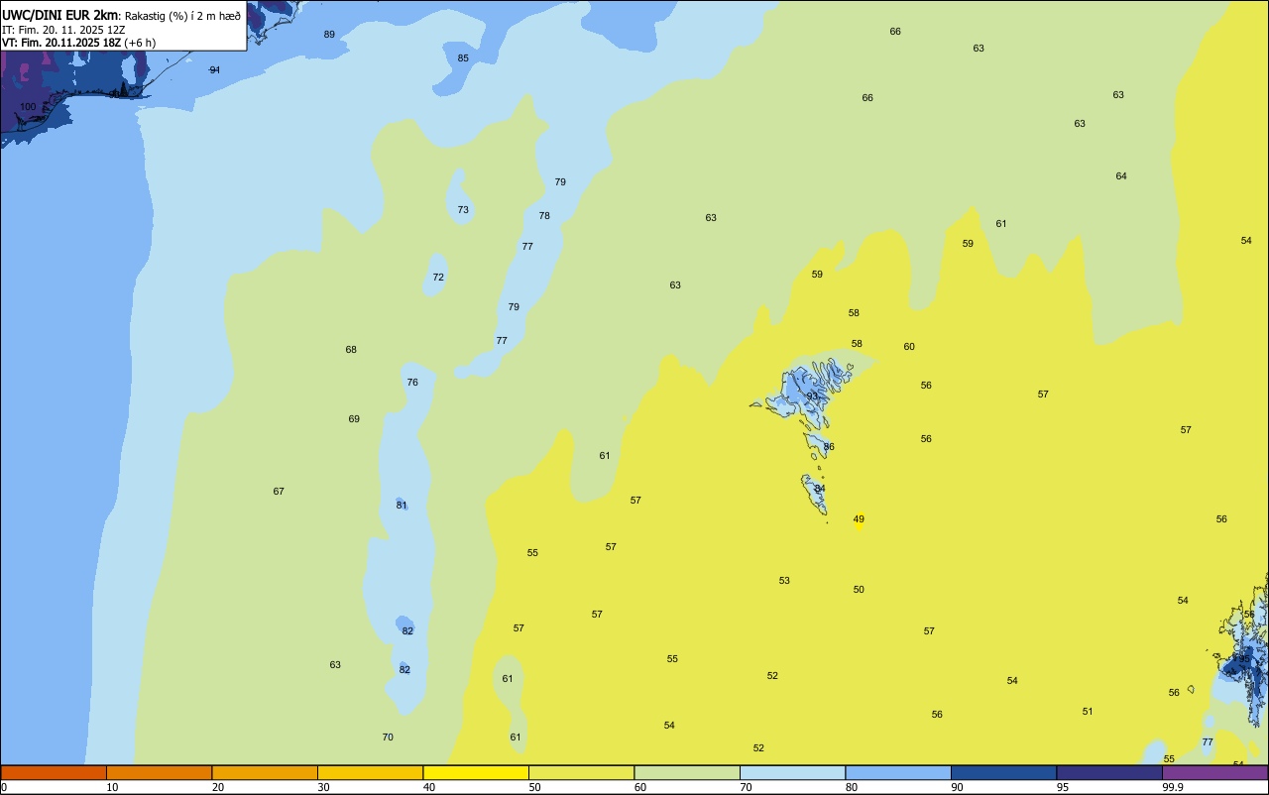Click the humidity value 76 on the map

(x=412, y=382)
